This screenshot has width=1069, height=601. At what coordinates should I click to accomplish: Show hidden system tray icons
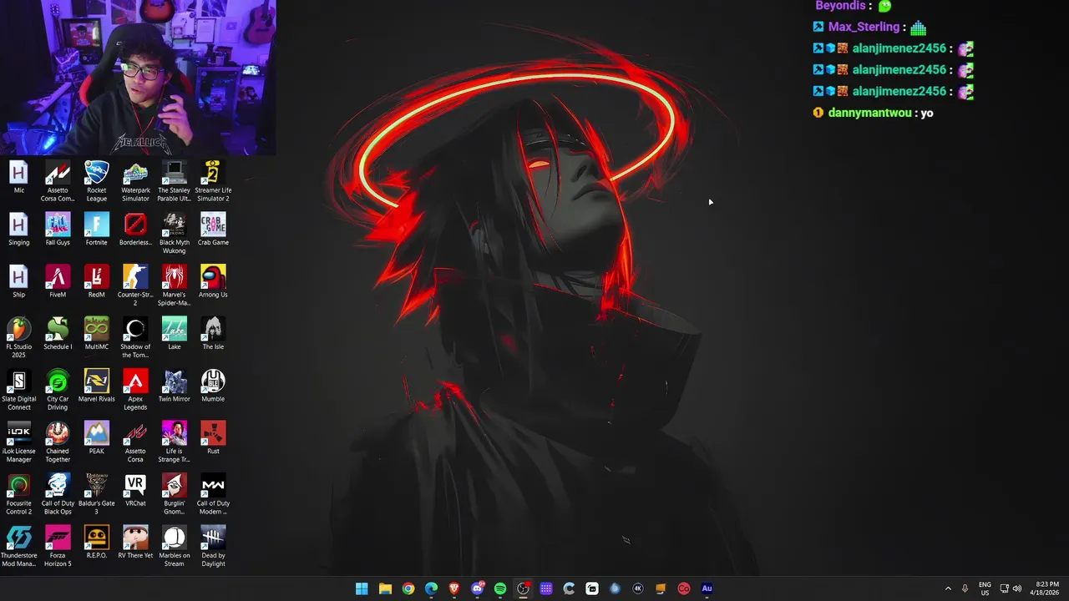[x=948, y=588]
